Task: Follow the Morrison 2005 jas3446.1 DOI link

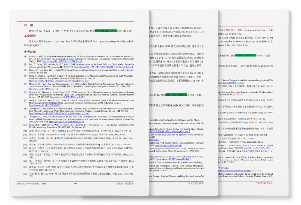Action: coord(41,89)
